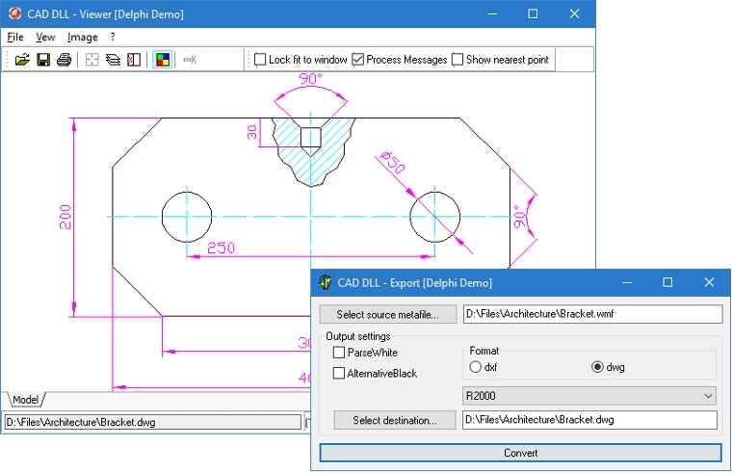Open the Image menu
This screenshot has height=473, width=732.
pos(83,37)
